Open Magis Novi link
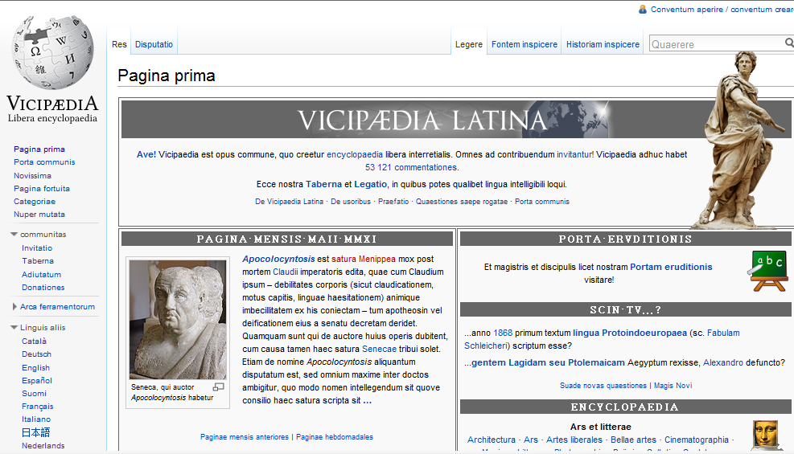This screenshot has height=454, width=794. tap(673, 386)
